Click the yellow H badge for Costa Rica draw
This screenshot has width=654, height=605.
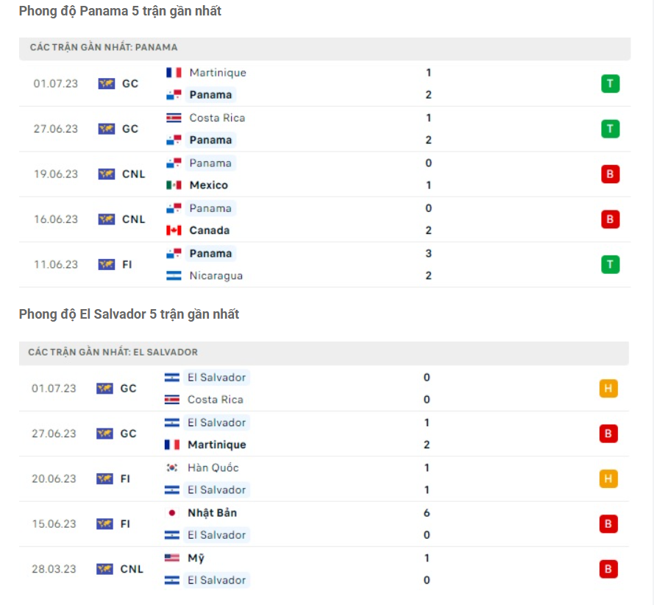click(x=610, y=388)
